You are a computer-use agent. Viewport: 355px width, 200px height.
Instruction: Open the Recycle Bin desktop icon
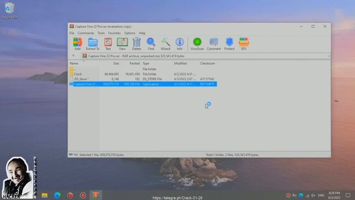point(9,11)
